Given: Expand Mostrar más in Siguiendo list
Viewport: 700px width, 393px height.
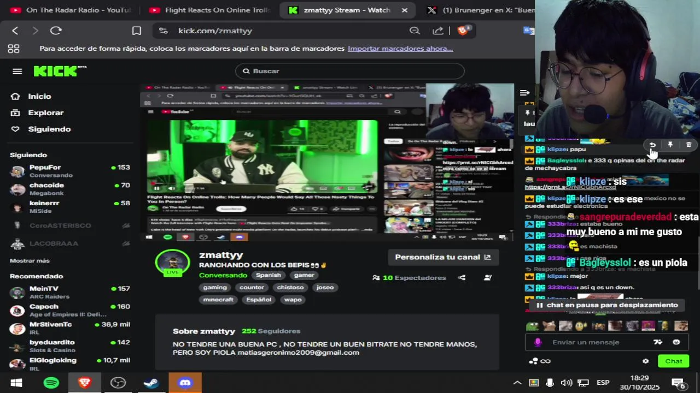Looking at the screenshot, I should click(x=30, y=261).
